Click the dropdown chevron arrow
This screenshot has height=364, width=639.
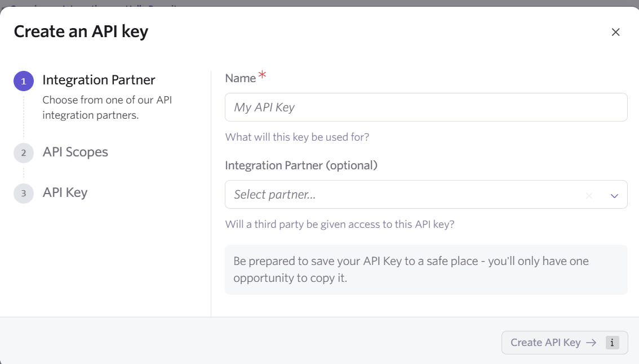[x=614, y=196]
